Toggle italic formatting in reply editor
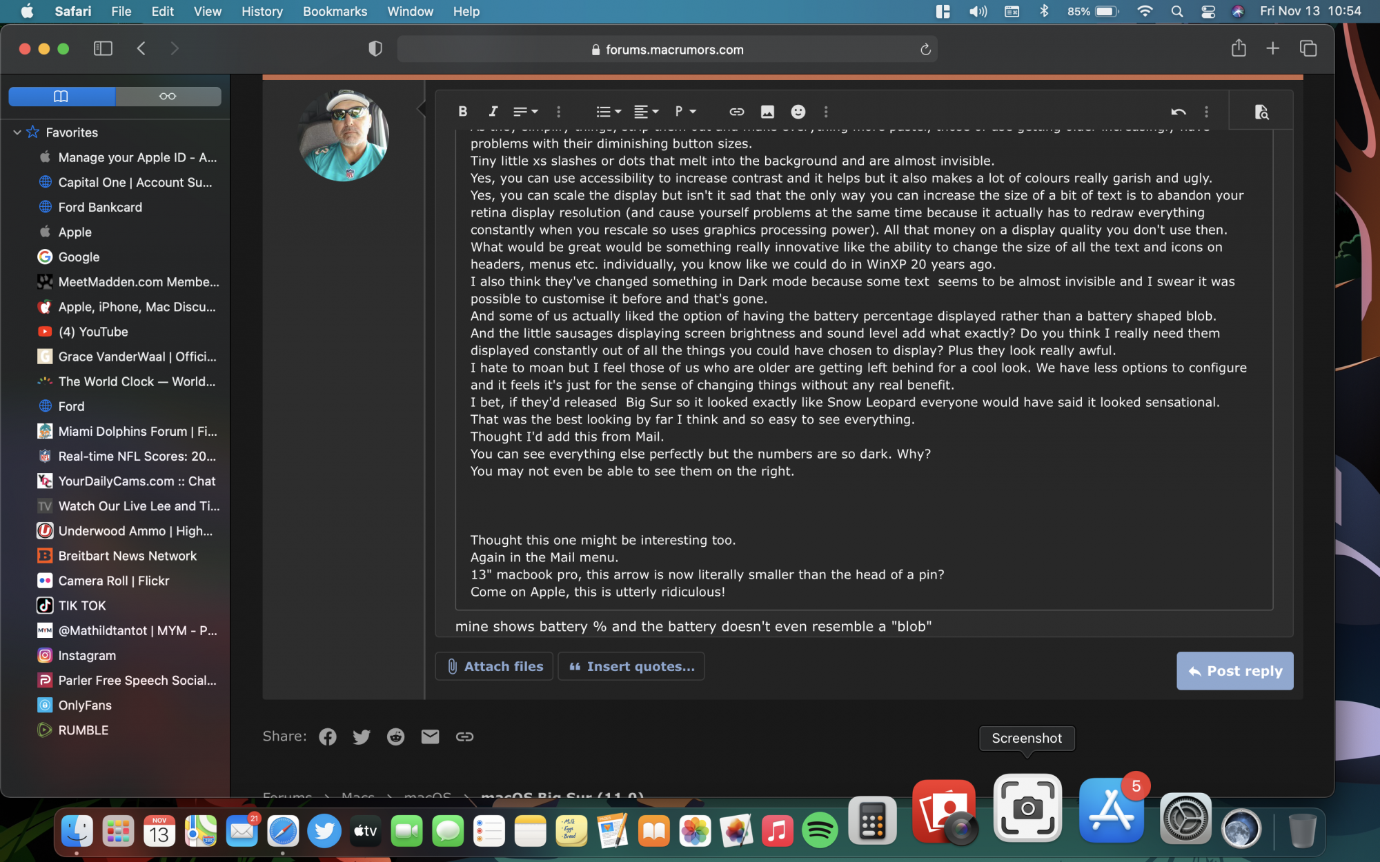Viewport: 1380px width, 862px height. click(493, 112)
